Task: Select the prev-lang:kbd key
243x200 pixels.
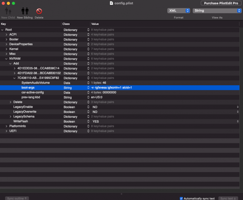Action: pos(31,97)
